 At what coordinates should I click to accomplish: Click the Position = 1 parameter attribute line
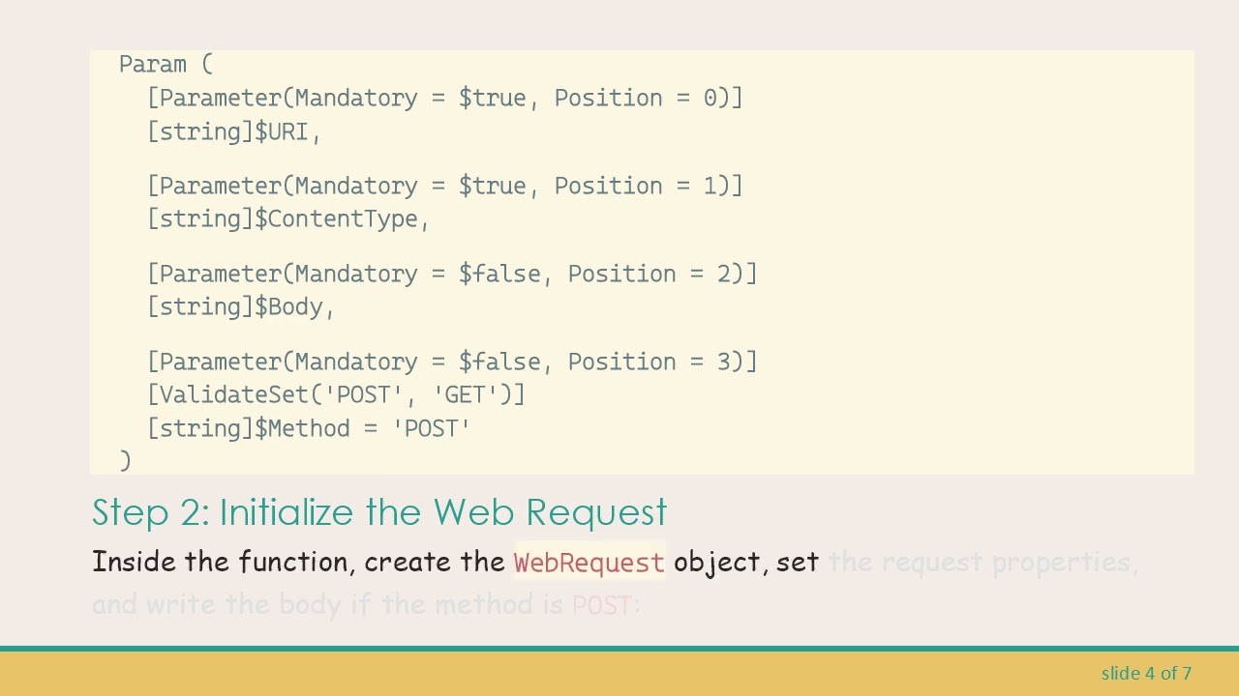click(x=444, y=187)
